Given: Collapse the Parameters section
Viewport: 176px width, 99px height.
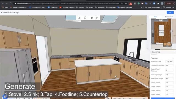Looking at the screenshot, I should tap(173, 58).
